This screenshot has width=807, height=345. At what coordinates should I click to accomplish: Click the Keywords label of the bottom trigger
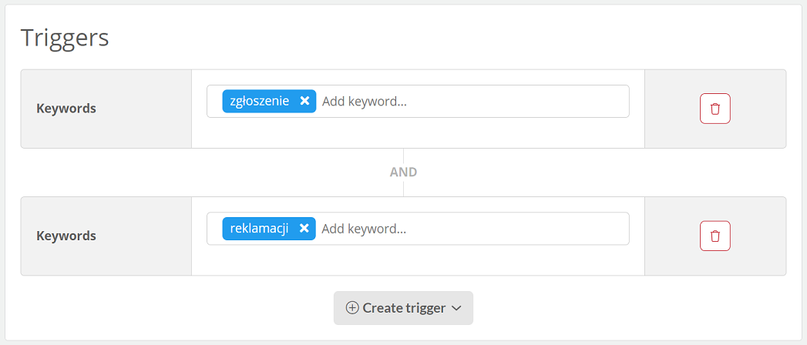point(66,236)
